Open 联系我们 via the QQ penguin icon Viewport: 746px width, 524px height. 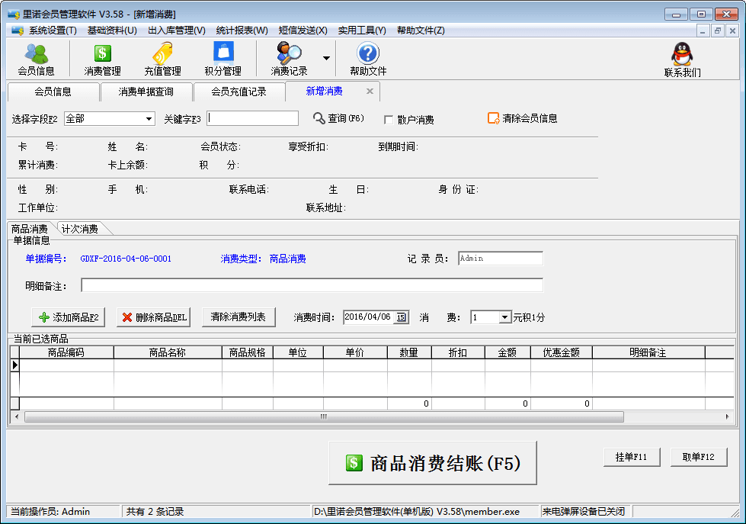click(x=680, y=58)
